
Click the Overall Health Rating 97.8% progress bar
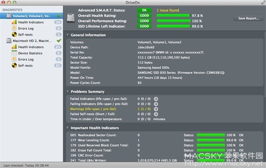[173, 16]
